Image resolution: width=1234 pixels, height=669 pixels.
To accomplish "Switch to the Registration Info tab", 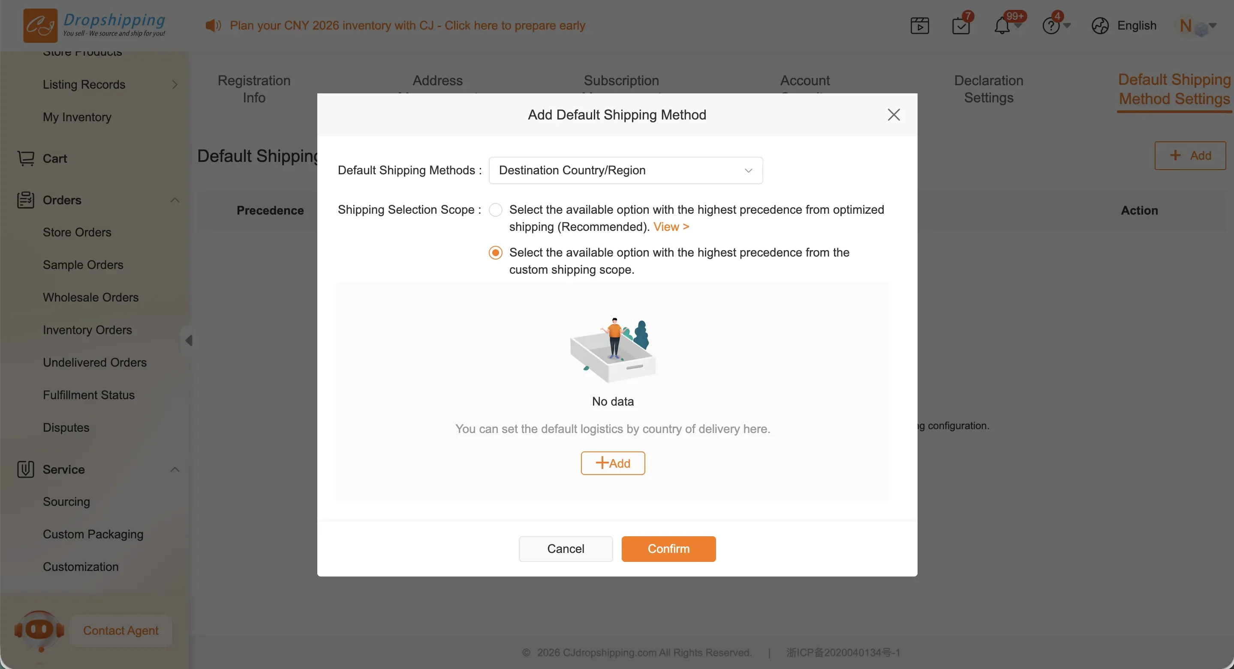I will click(254, 89).
